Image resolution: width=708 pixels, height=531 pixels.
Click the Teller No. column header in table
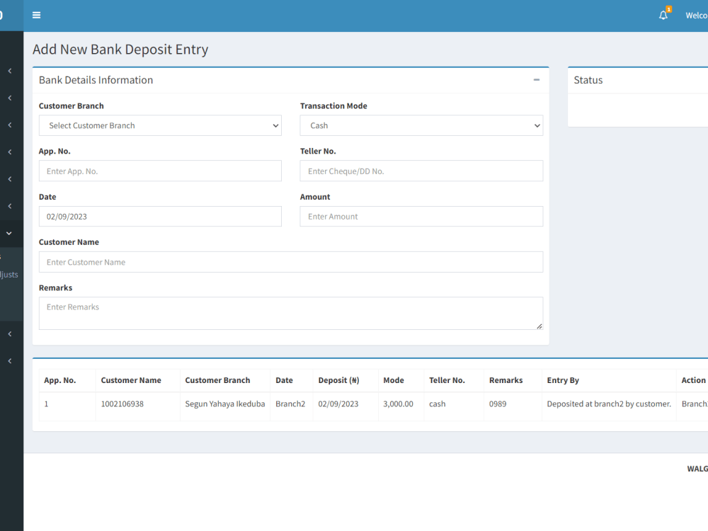point(447,380)
